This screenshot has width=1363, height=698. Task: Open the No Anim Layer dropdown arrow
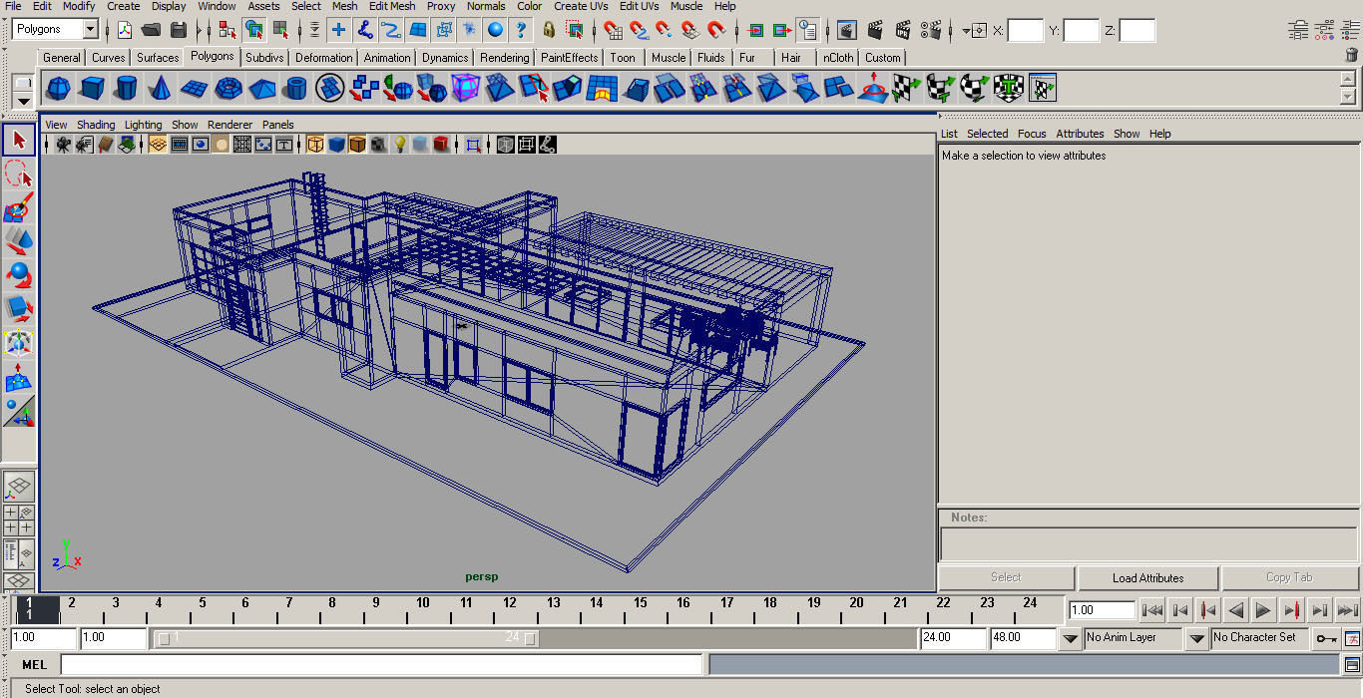tap(1071, 638)
